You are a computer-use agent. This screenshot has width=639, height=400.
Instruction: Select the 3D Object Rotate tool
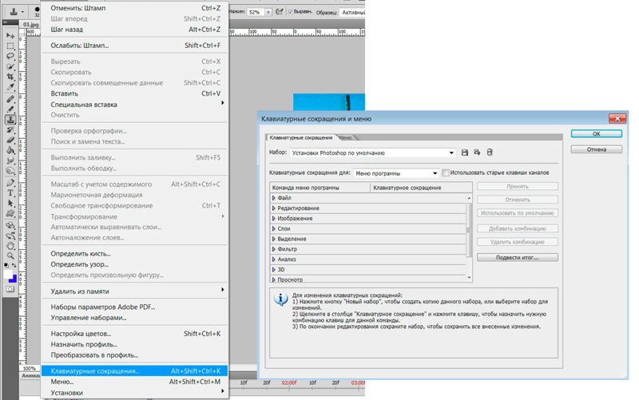(x=10, y=225)
